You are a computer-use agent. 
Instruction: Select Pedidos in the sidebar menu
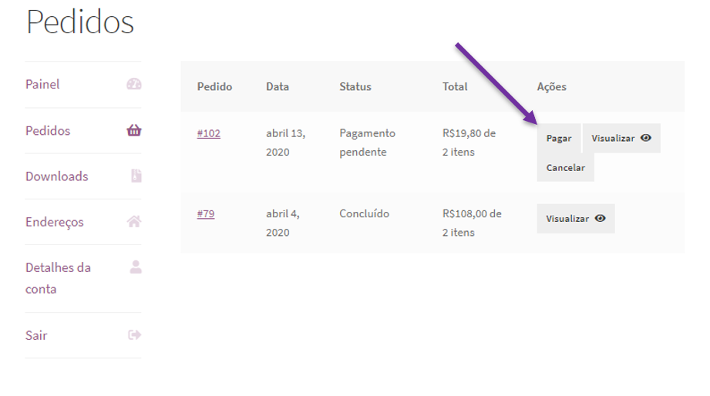click(x=48, y=130)
